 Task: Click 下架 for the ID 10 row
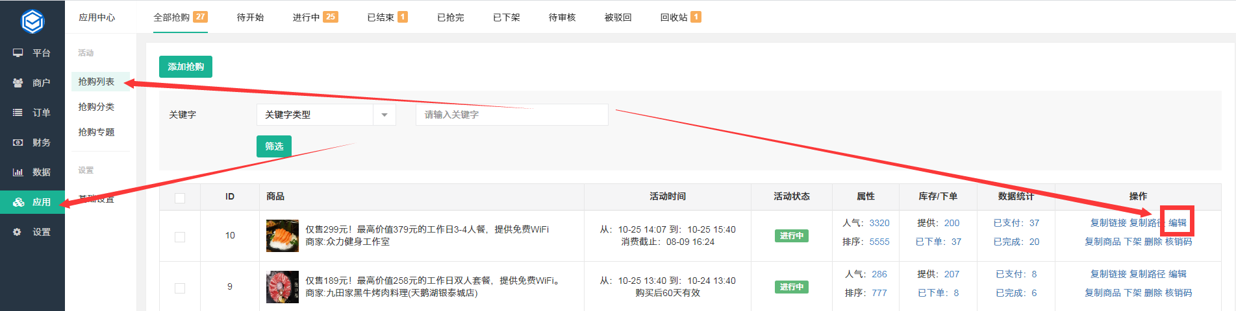(x=1133, y=242)
